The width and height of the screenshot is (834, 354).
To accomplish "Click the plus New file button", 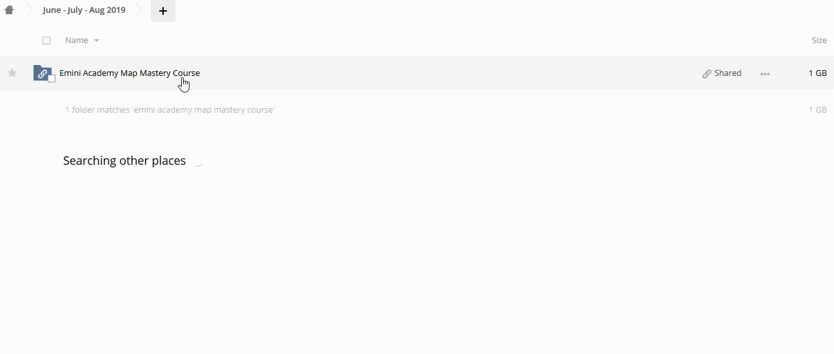I will coord(163,11).
